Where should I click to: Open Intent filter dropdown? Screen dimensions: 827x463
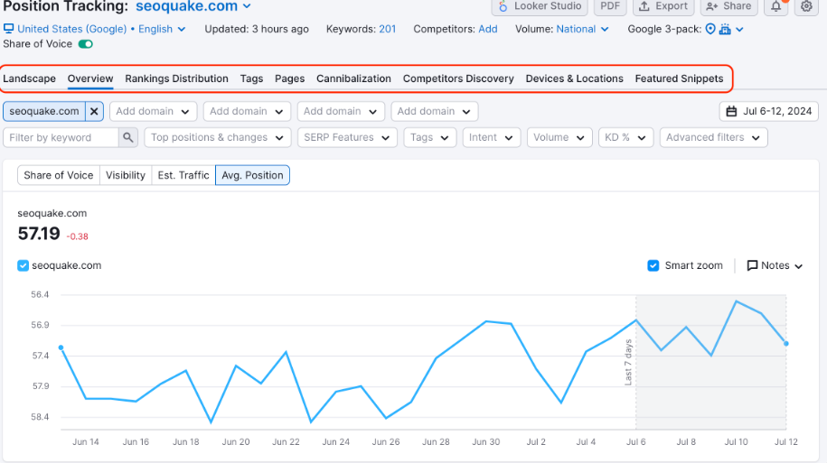click(x=492, y=137)
